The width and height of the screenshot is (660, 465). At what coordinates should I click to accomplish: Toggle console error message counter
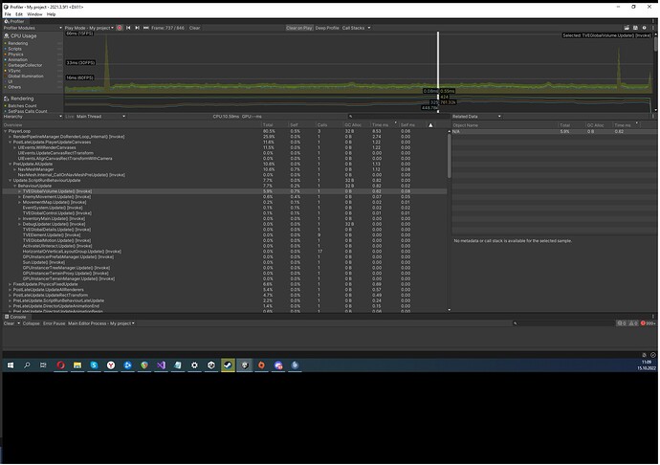[649, 323]
